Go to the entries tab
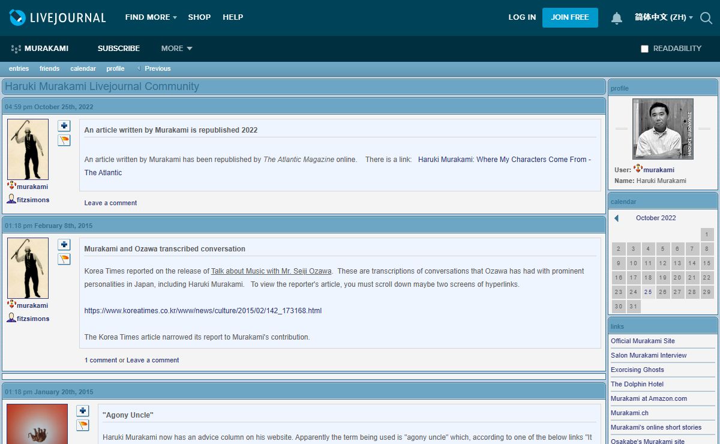The width and height of the screenshot is (720, 444). pos(19,68)
